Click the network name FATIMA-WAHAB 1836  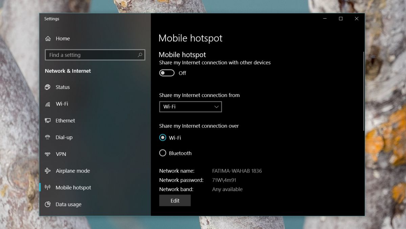[237, 171]
